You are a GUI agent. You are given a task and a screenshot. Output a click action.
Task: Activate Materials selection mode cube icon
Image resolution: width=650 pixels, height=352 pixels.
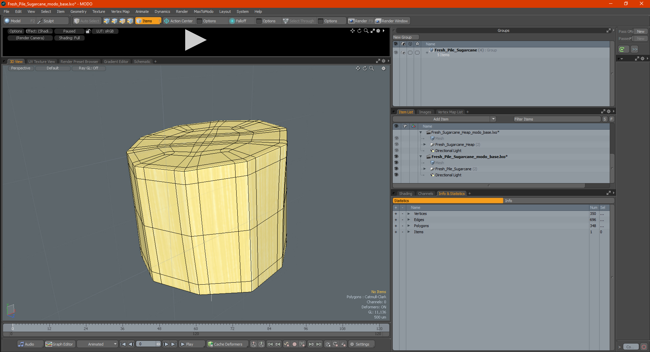tap(130, 21)
